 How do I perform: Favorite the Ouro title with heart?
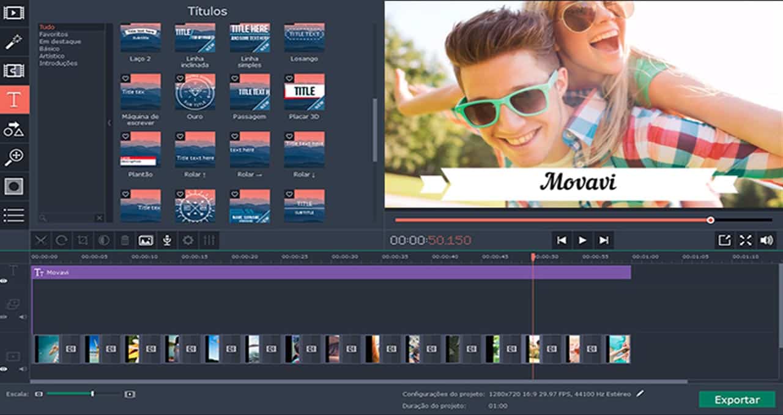point(180,78)
